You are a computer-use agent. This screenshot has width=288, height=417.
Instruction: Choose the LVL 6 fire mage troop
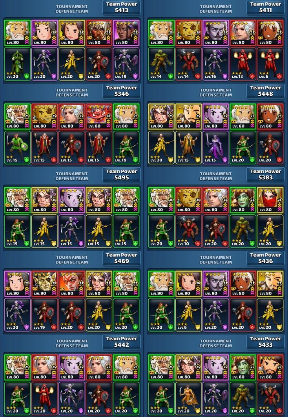[x=270, y=64]
